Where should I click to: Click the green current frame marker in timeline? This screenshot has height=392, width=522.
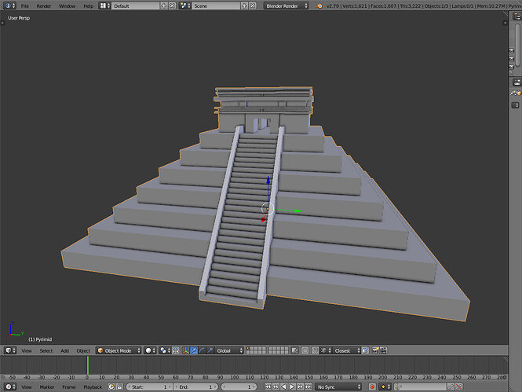tap(88, 365)
